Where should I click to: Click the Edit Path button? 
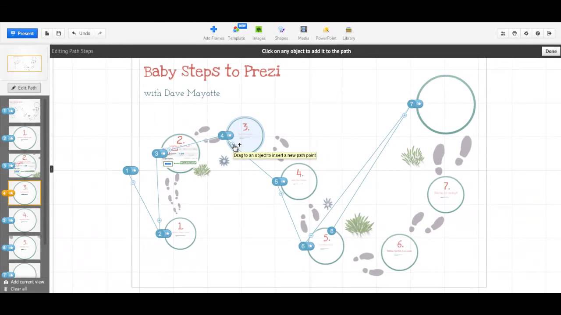coord(24,88)
